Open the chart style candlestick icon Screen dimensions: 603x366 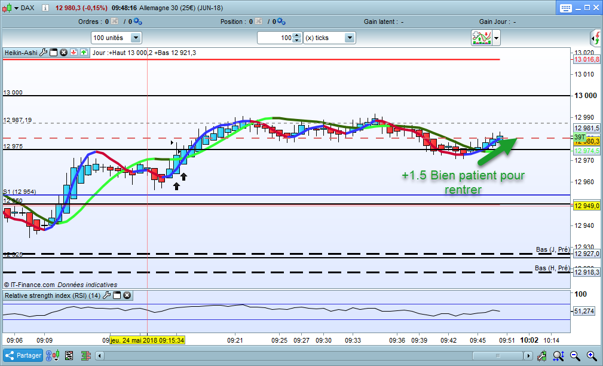pos(7,8)
